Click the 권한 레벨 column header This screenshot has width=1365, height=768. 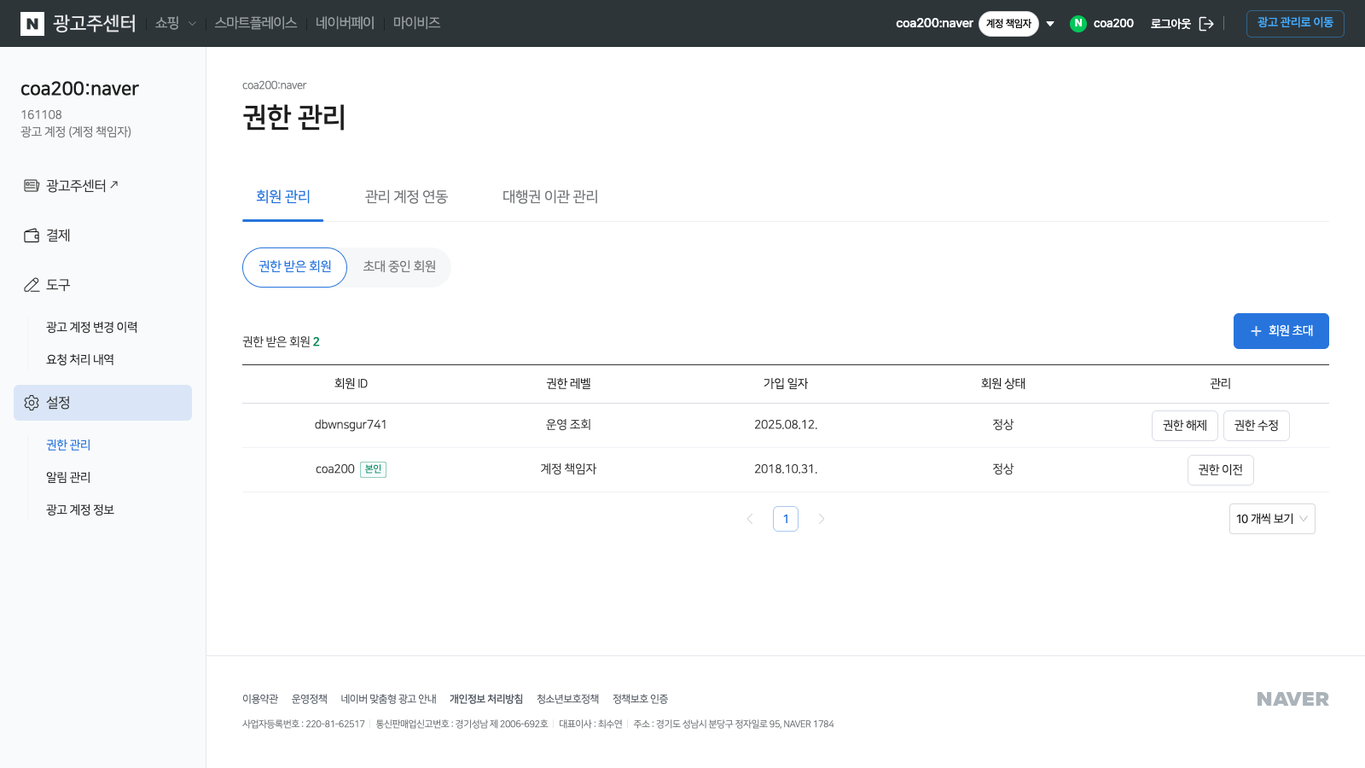[x=568, y=384]
